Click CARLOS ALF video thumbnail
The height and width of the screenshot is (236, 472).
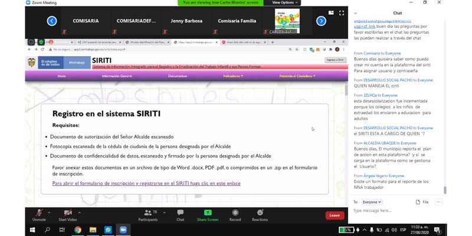click(x=287, y=21)
